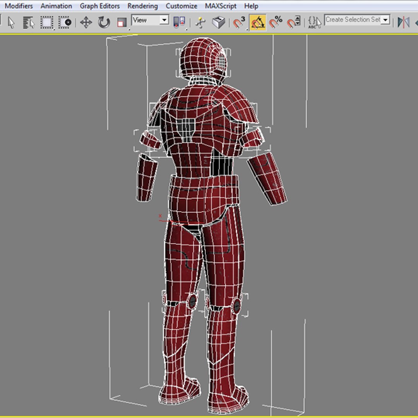This screenshot has height=418, width=418.
Task: Enable Select and Manipulate tool
Action: click(200, 22)
